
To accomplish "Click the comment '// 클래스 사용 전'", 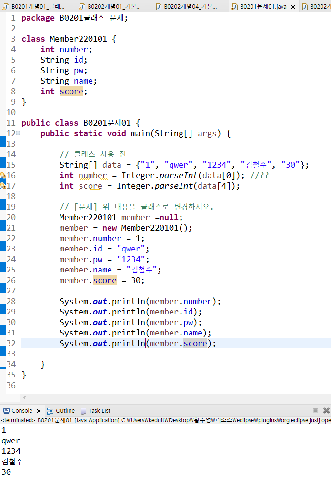I will (x=93, y=154).
